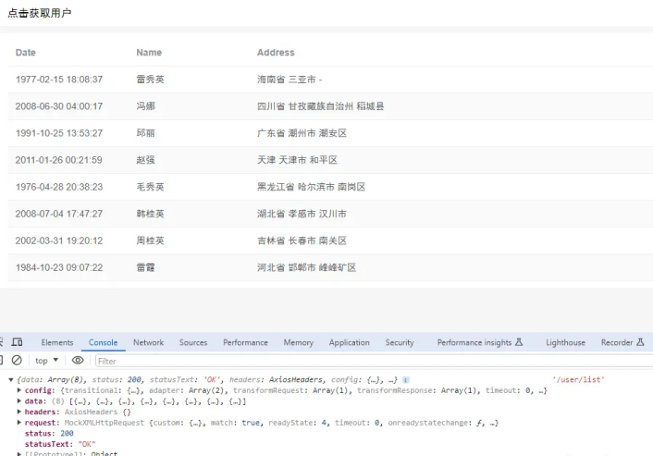This screenshot has height=456, width=653.
Task: Expand the headers AxiosHeaders property
Action: coord(19,412)
